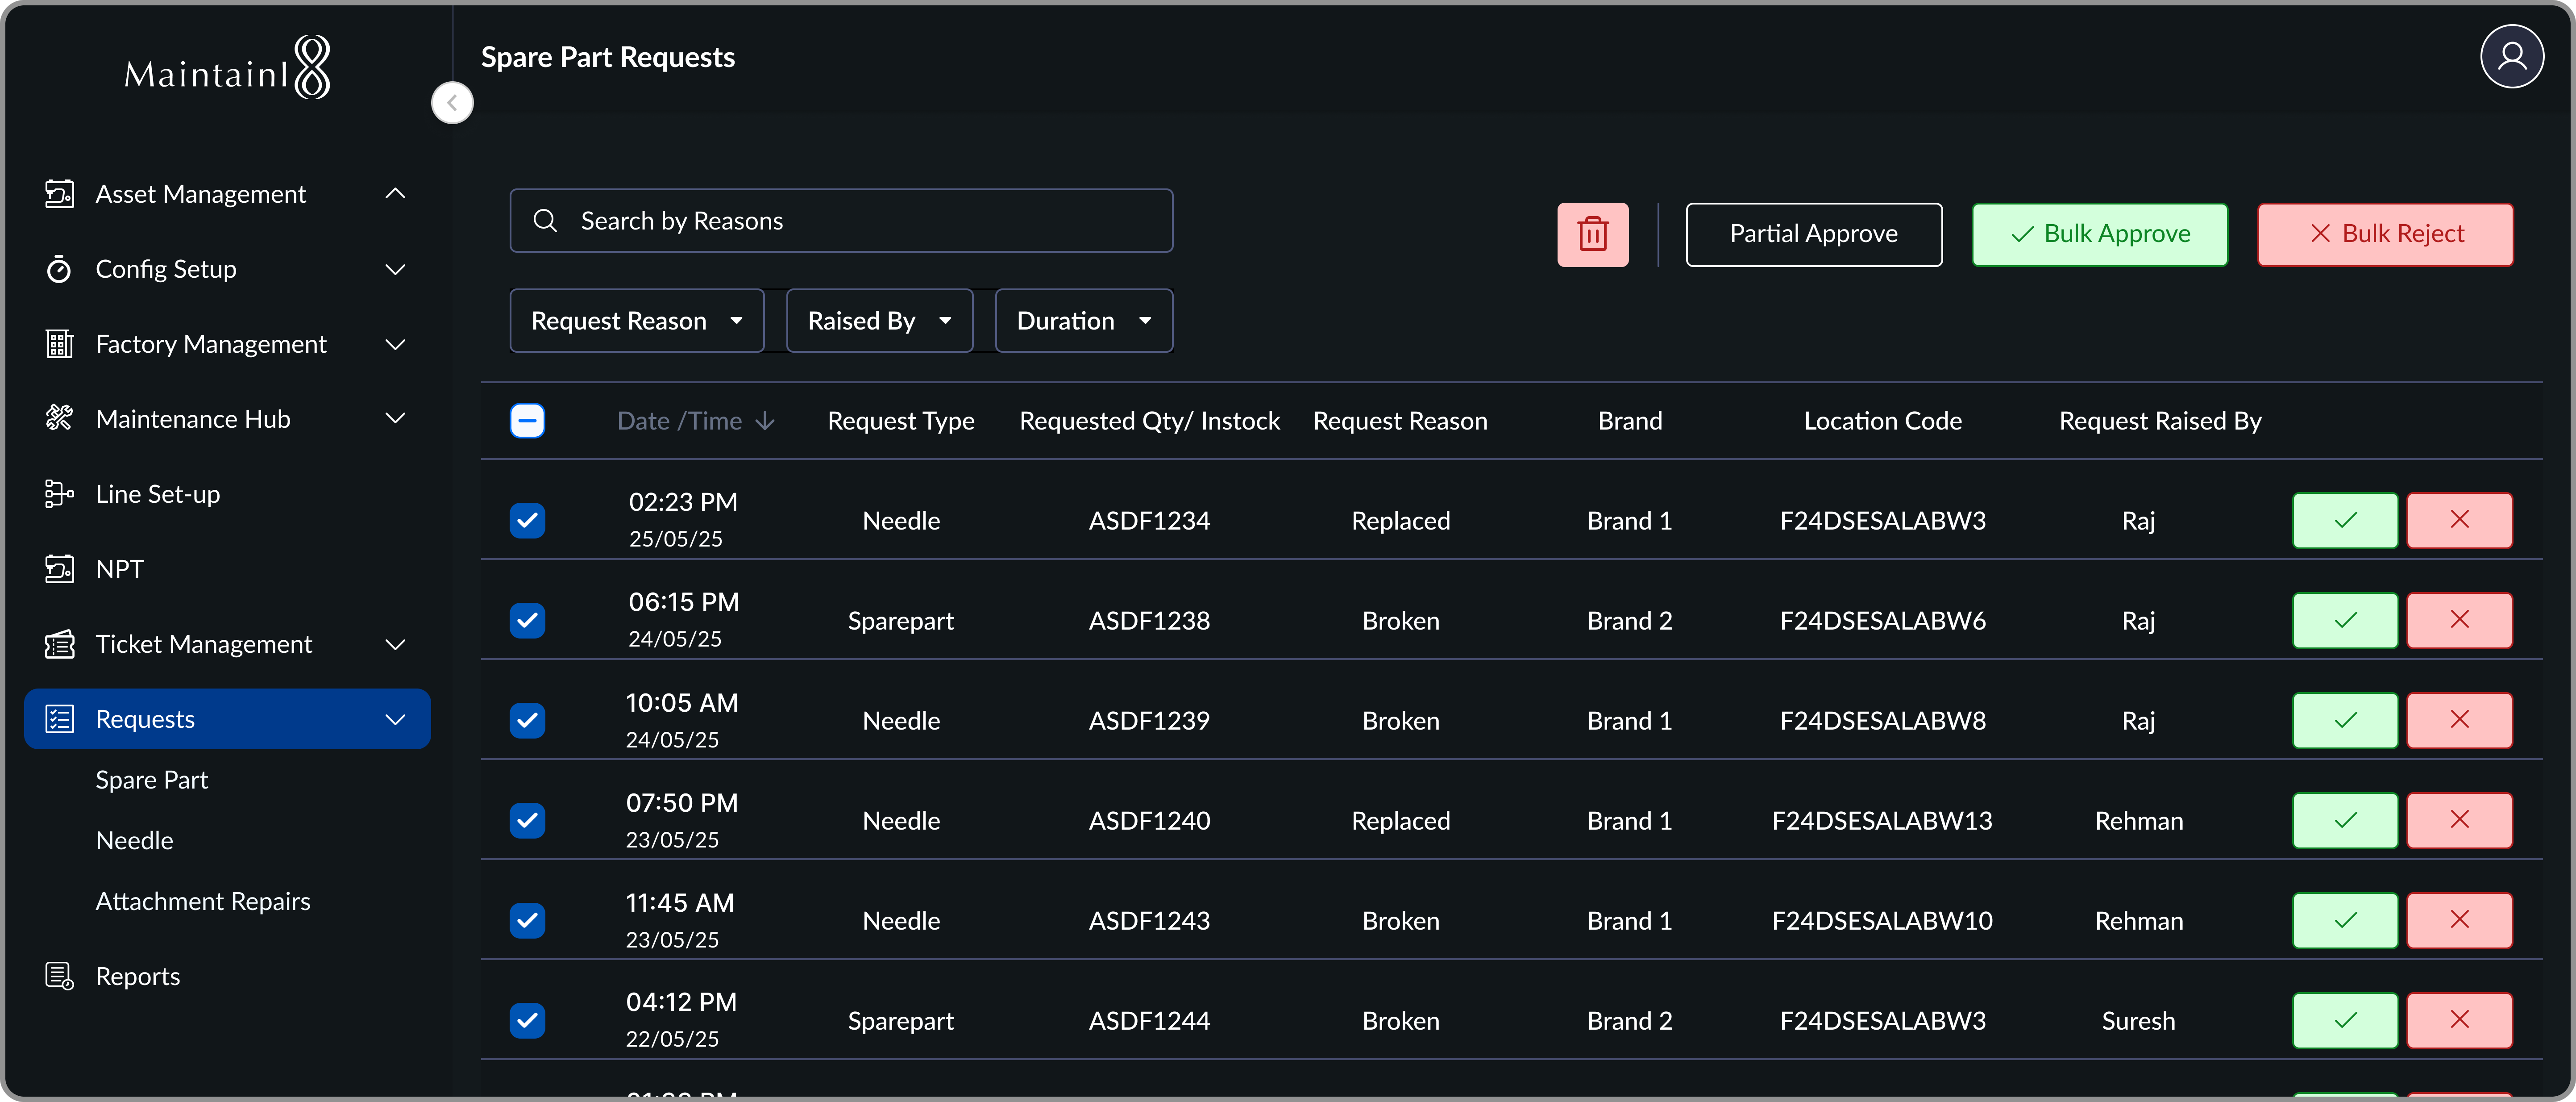Image resolution: width=2576 pixels, height=1102 pixels.
Task: Select the Factory Management building icon
Action: [x=59, y=343]
